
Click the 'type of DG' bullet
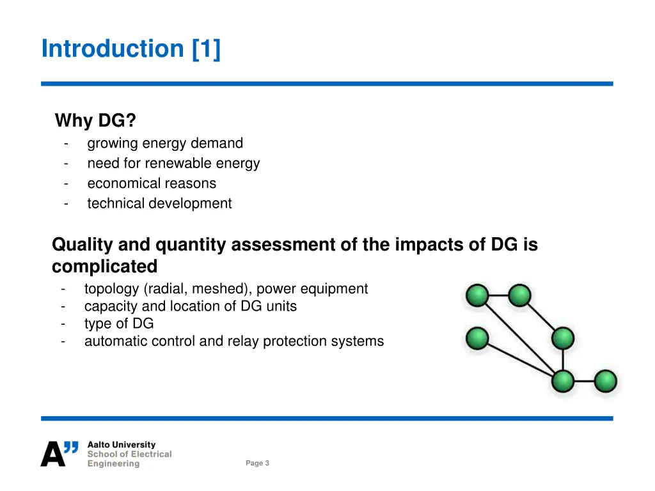pos(119,323)
